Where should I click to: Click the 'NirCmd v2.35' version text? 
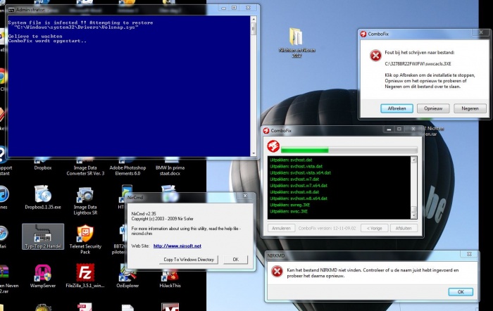point(144,214)
